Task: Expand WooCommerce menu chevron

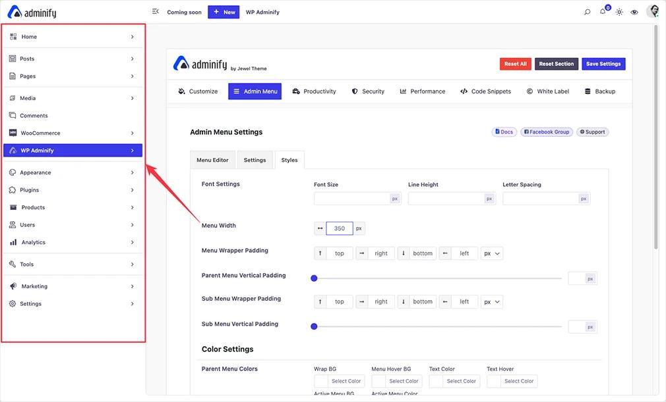Action: (x=133, y=133)
